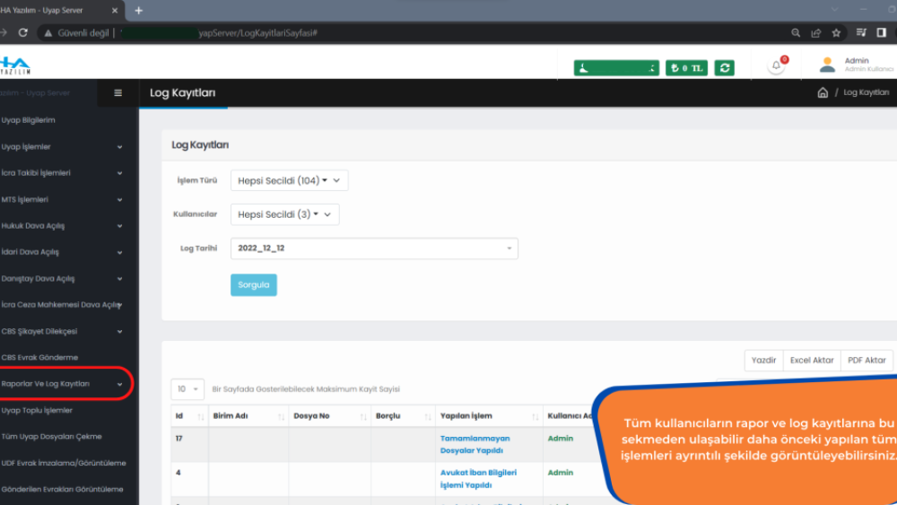Viewport: 897px width, 505px height.
Task: Click the green refresh icon button
Action: click(725, 68)
